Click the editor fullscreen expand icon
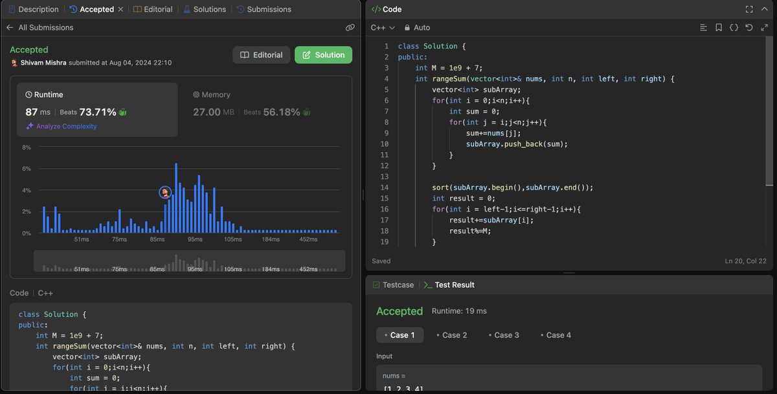Image resolution: width=777 pixels, height=394 pixels. (x=764, y=28)
